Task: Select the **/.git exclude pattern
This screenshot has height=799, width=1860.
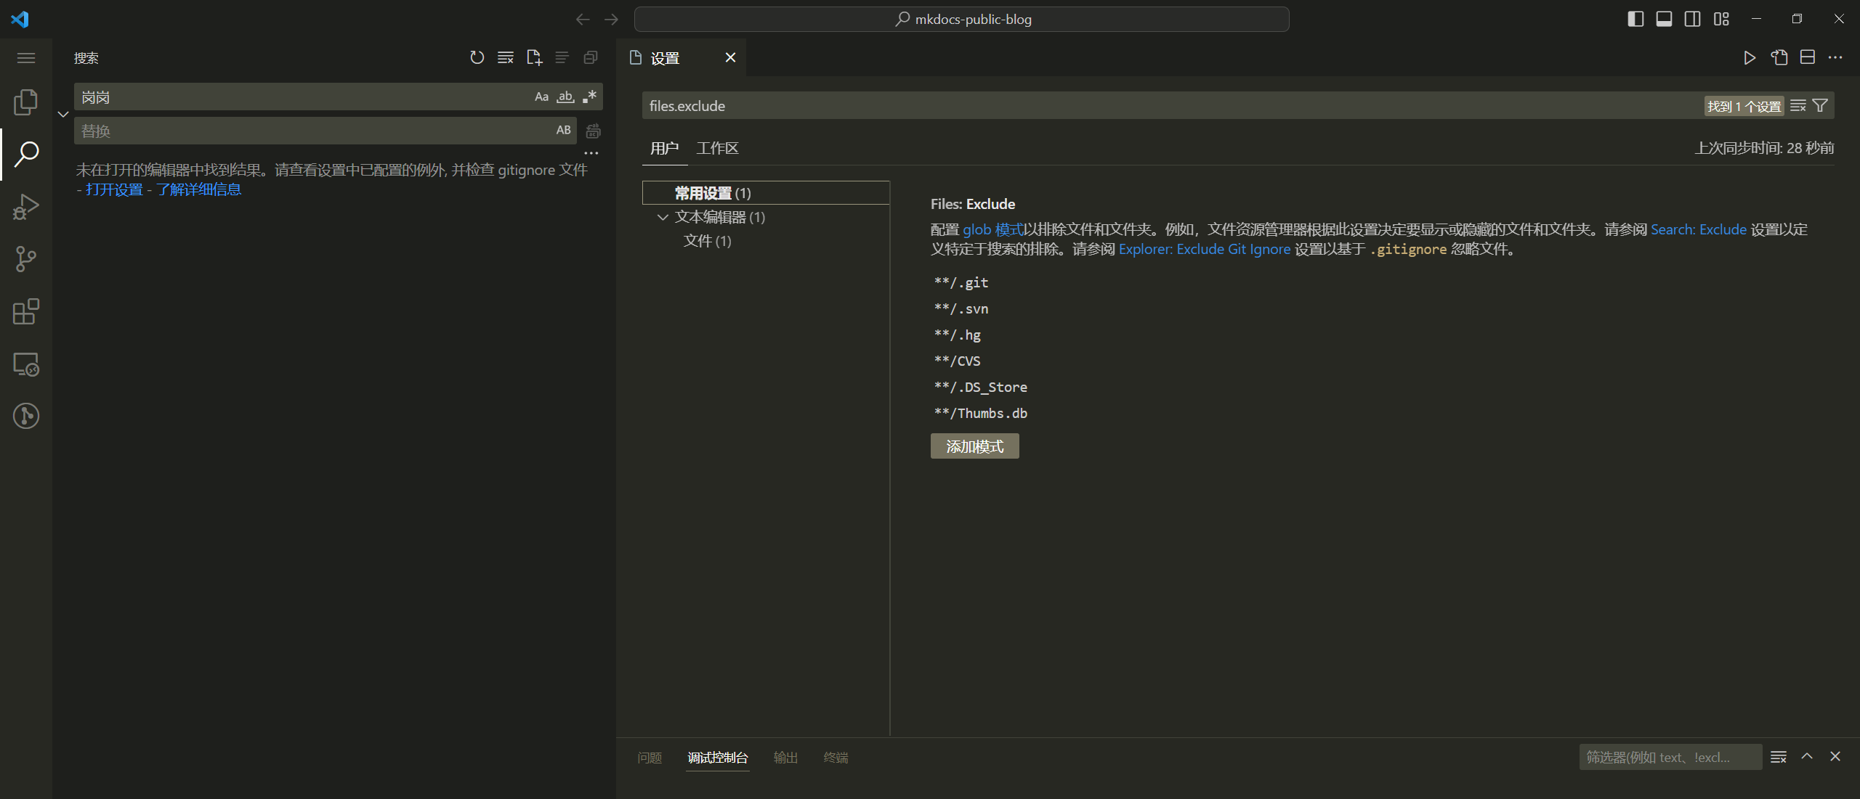Action: coord(961,282)
